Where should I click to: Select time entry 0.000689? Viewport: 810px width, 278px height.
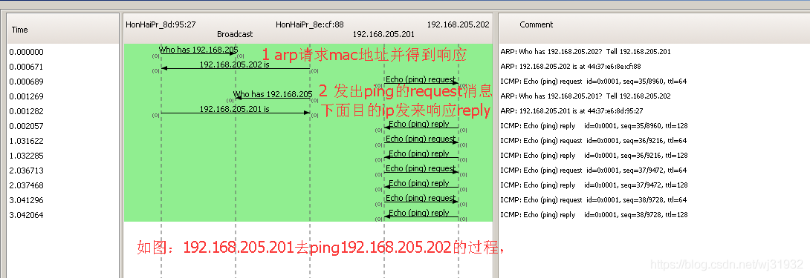[26, 82]
